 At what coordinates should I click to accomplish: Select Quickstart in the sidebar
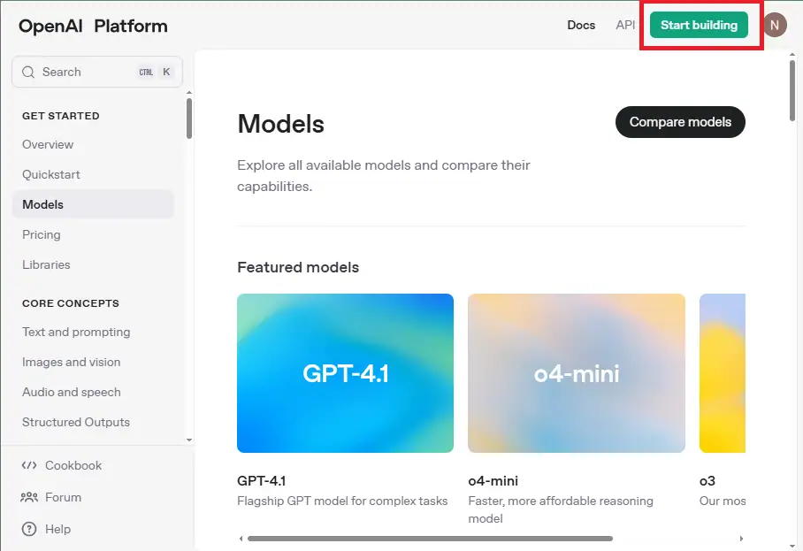coord(51,174)
